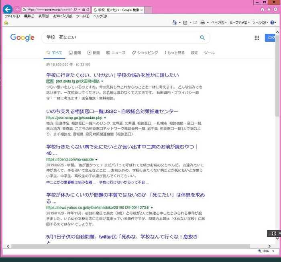Open the ページ(P) command bar dropdown
Image resolution: width=281 pixels, height=262 pixels.
[x=219, y=22]
